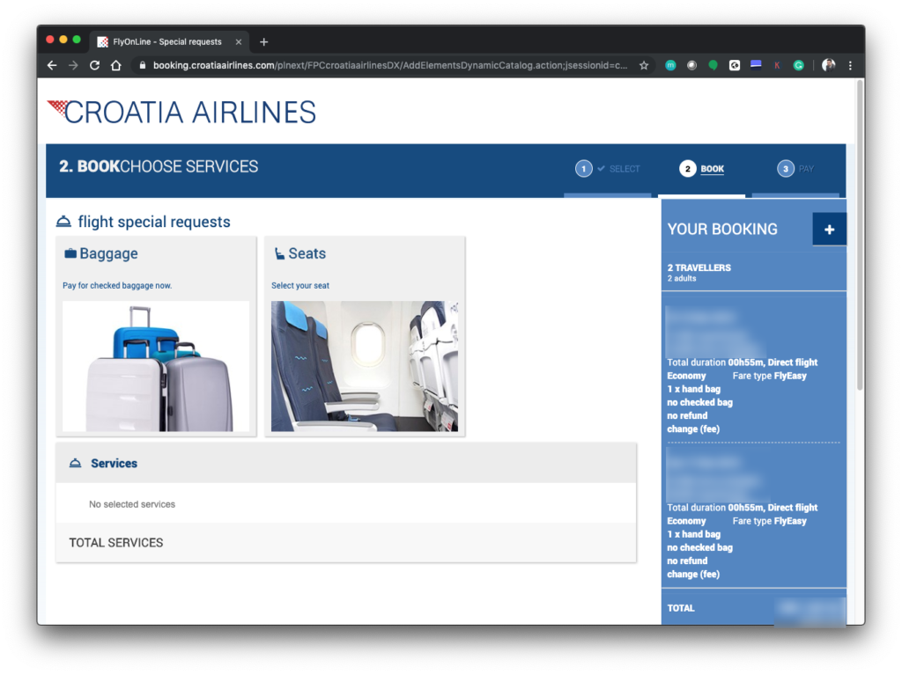Bookmark this page with the star icon

coord(644,65)
